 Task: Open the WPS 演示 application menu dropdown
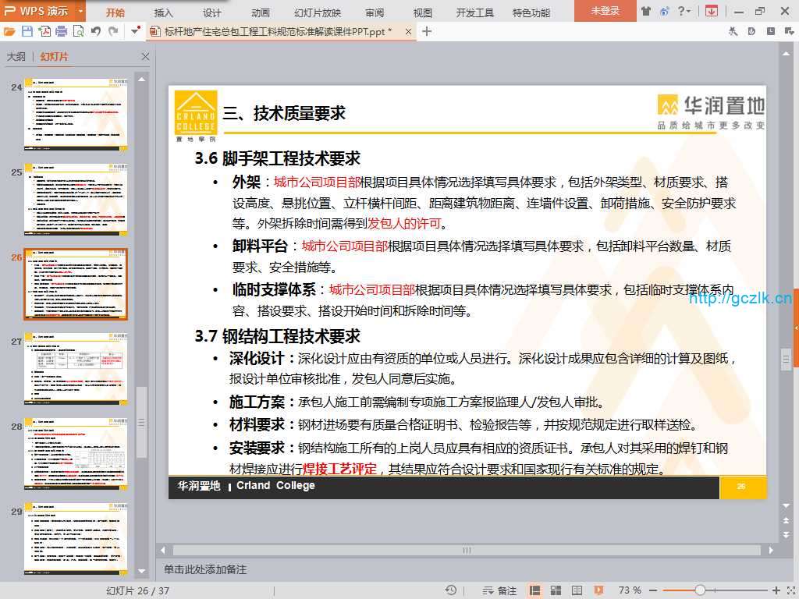pyautogui.click(x=80, y=11)
